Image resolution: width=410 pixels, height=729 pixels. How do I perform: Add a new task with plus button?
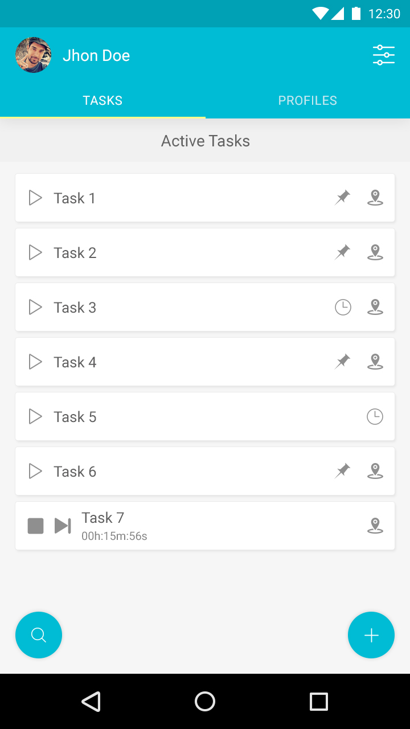click(371, 635)
